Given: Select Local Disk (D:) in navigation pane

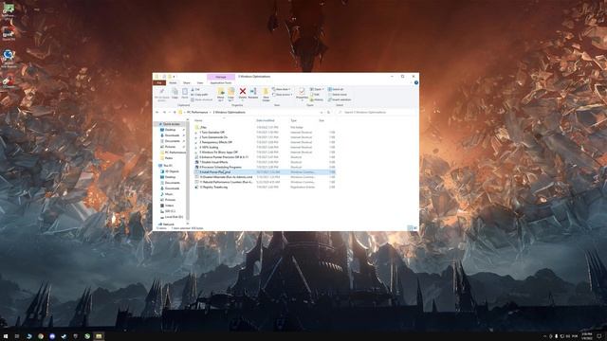Looking at the screenshot, I should 174,217.
